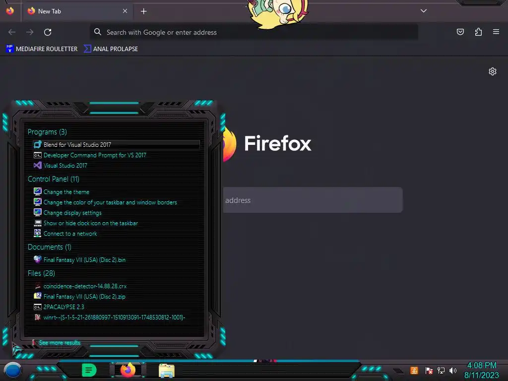Open Visual Studio 2017 from results
This screenshot has width=508, height=381.
[x=65, y=166]
